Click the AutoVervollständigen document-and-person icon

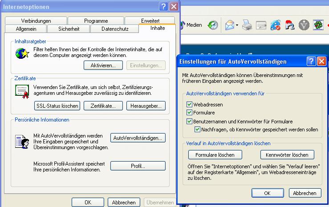(x=22, y=142)
